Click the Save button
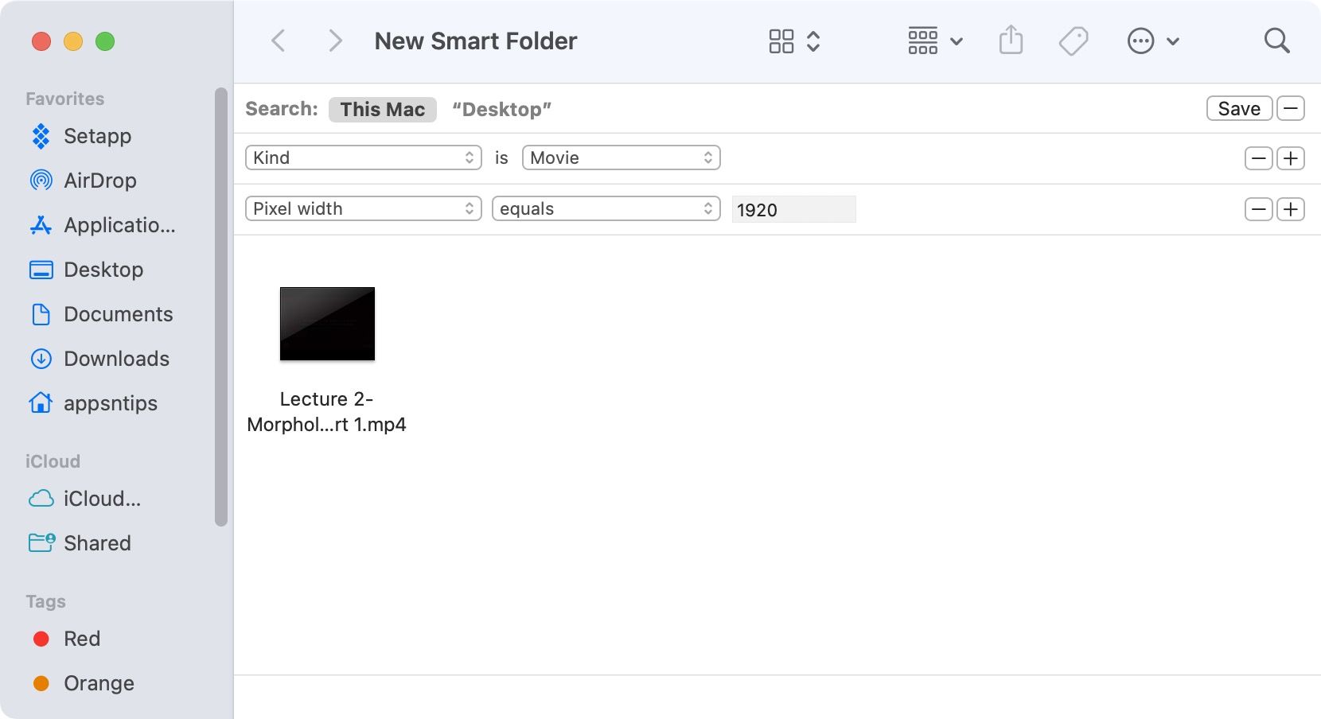 click(1239, 108)
